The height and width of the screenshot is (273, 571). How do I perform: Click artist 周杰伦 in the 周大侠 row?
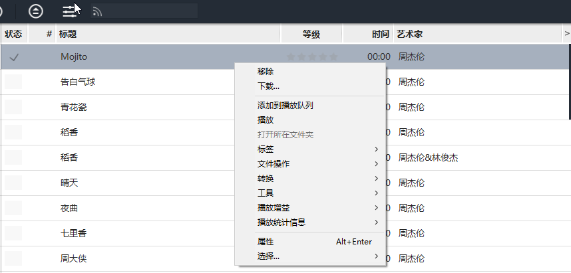[x=411, y=259]
